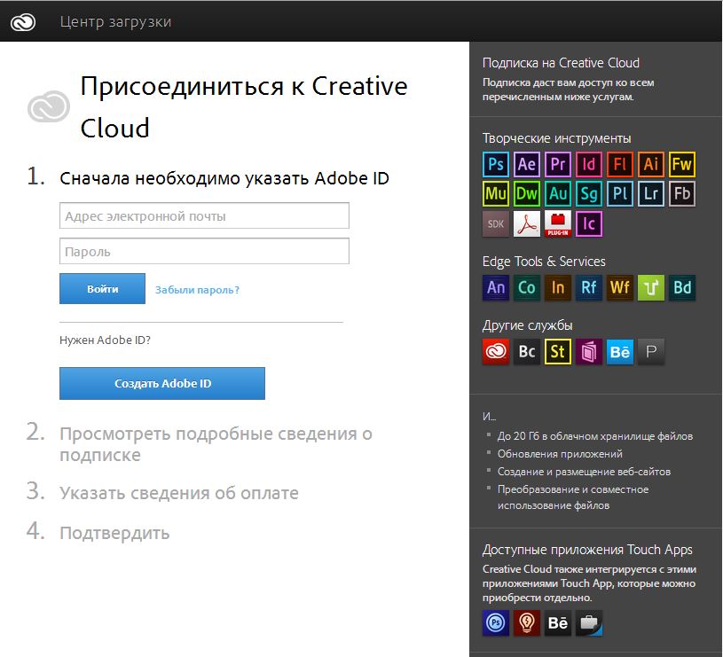Focus the Пароль password field
Screen dimensions: 723x657
click(204, 251)
